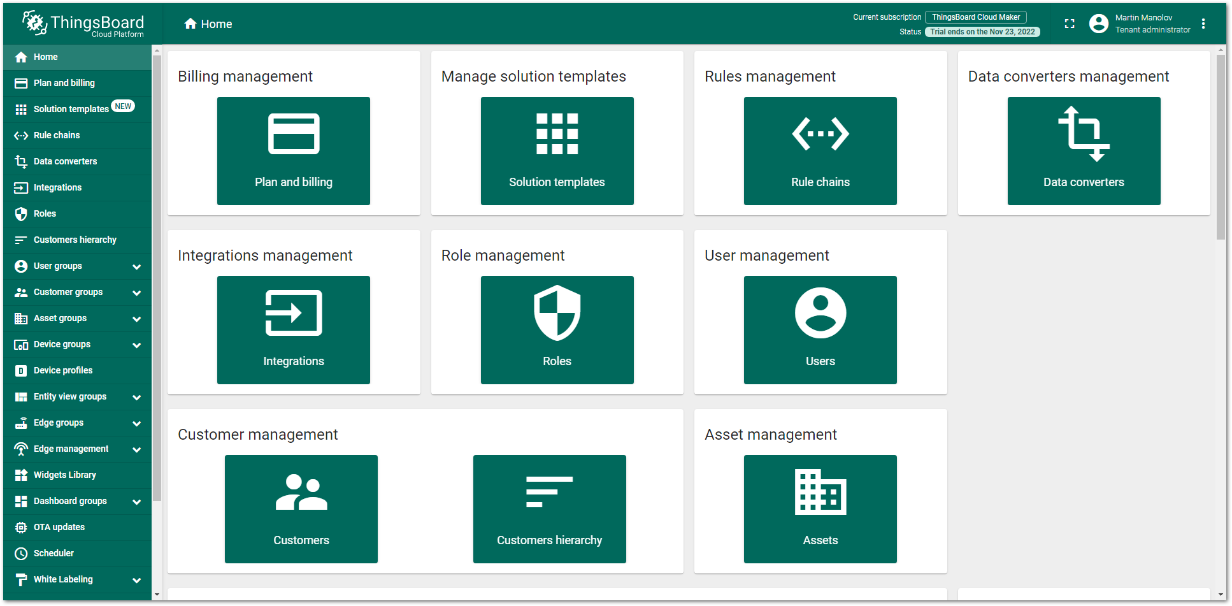The width and height of the screenshot is (1232, 606).
Task: Open the Plan and billing card
Action: coord(293,151)
